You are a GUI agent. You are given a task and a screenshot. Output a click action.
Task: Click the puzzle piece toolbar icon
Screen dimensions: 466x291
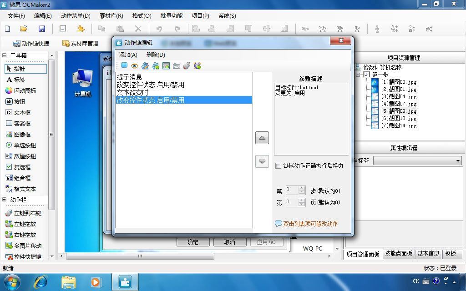coord(81,29)
